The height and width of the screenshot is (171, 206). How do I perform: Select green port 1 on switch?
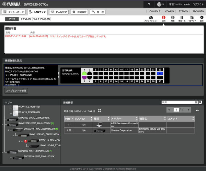coord(84,73)
